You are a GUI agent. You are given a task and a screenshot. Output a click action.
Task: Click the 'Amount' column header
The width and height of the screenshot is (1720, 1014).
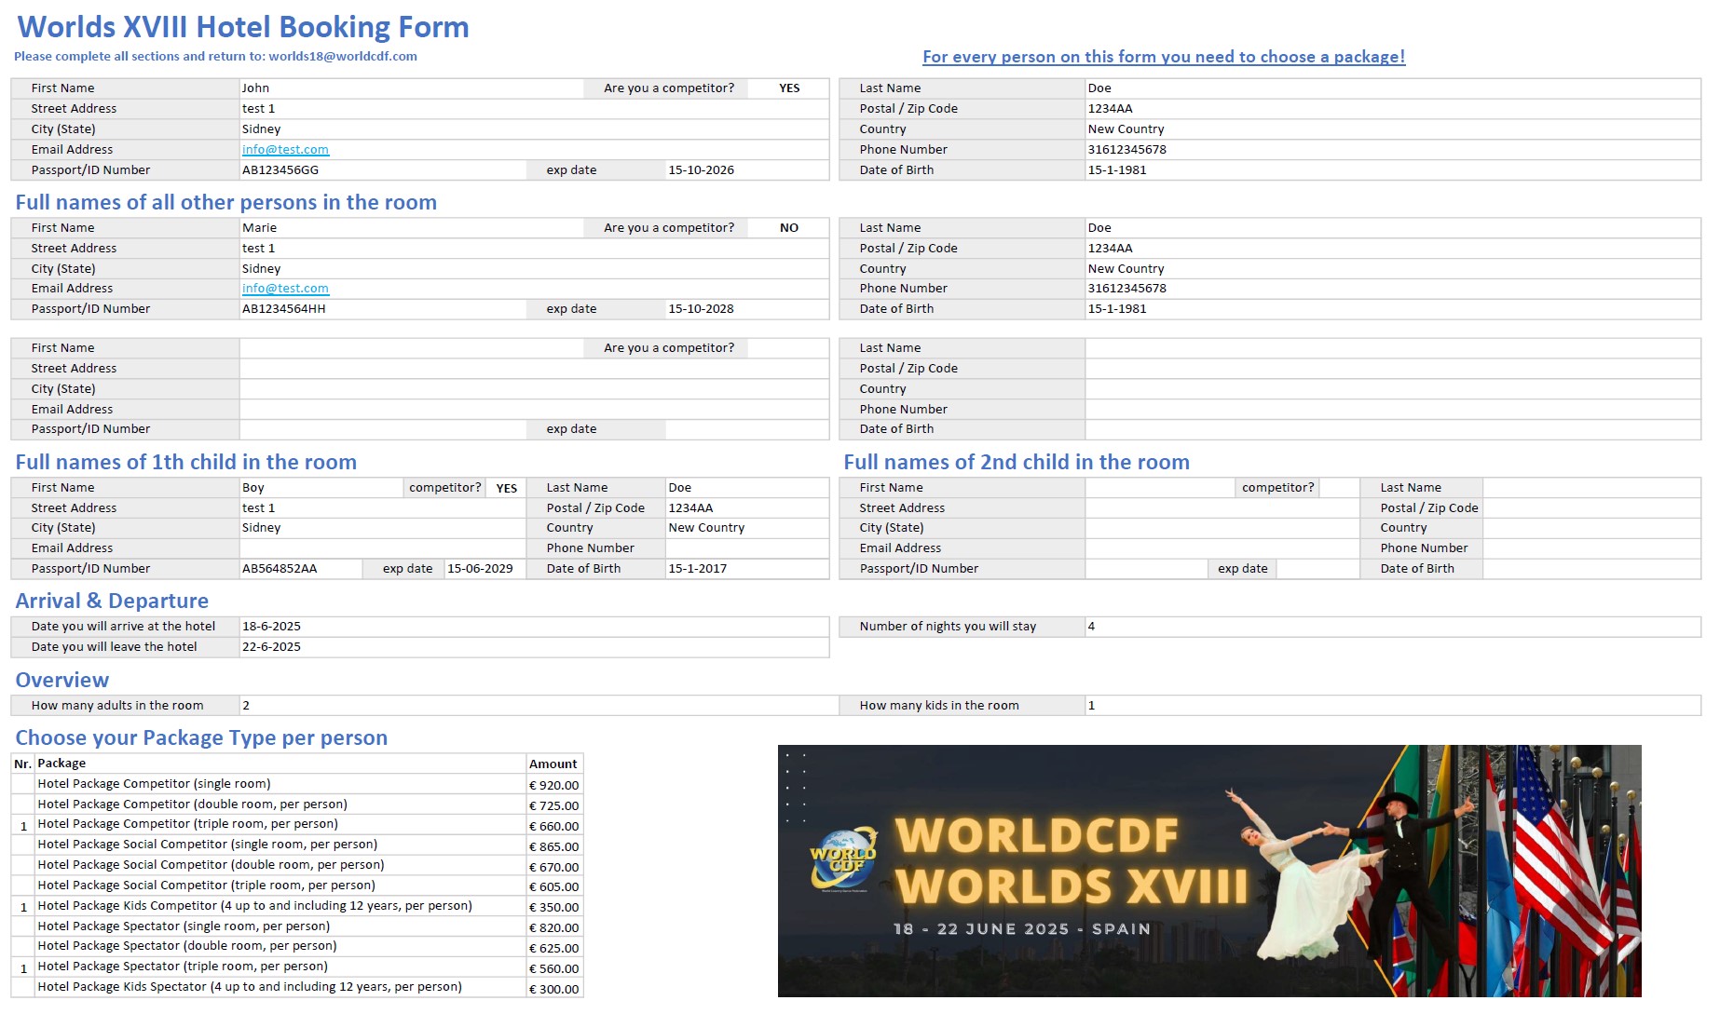[x=553, y=764]
